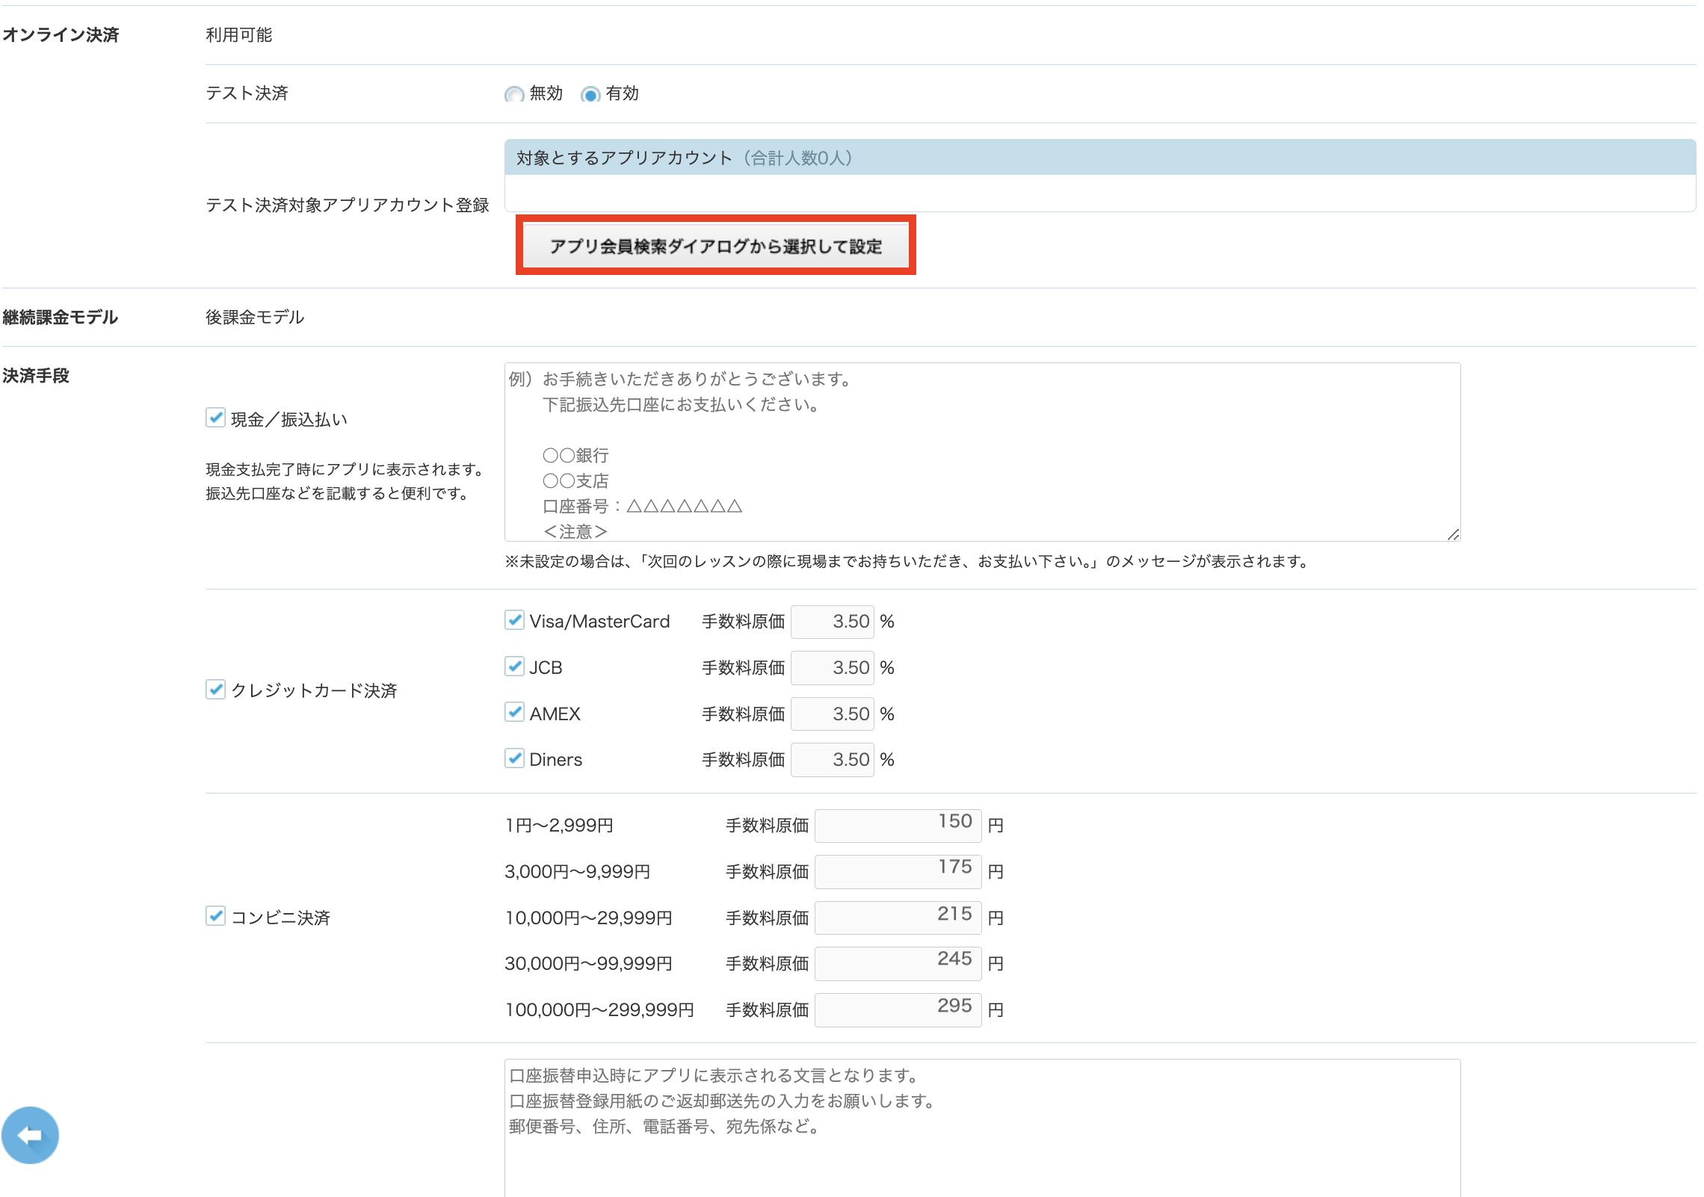Click 100,000円〜299,999円 range text
This screenshot has width=1704, height=1197.
(599, 1010)
